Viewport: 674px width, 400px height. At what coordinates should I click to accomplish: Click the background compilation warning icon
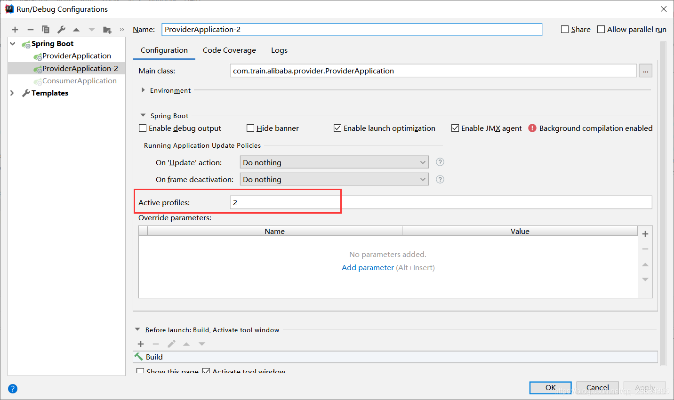pos(532,128)
